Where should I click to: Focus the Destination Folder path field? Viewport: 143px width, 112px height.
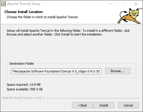coord(56,71)
